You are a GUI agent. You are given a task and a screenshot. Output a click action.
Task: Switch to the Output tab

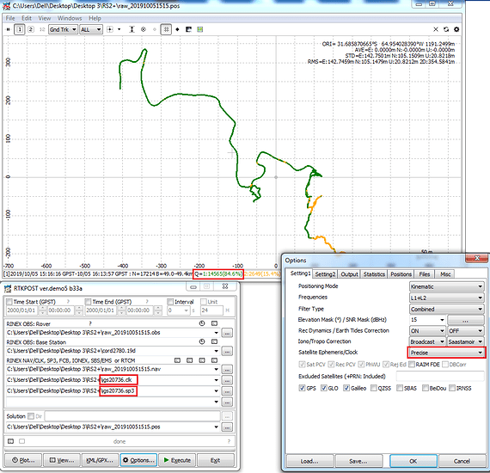(x=349, y=274)
